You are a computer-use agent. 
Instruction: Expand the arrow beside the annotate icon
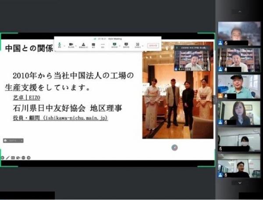pos(143,46)
